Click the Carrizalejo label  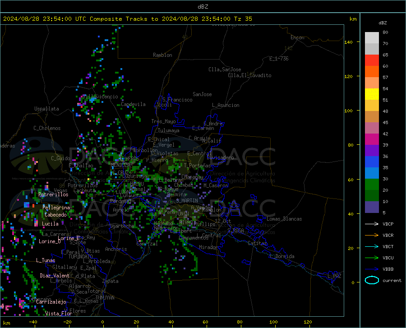point(51,302)
